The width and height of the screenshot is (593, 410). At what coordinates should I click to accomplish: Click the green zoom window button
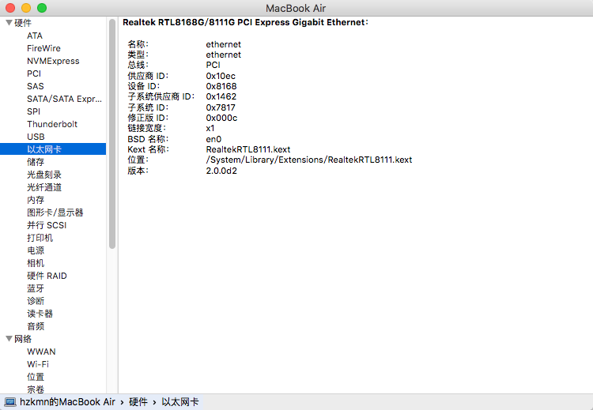click(42, 8)
